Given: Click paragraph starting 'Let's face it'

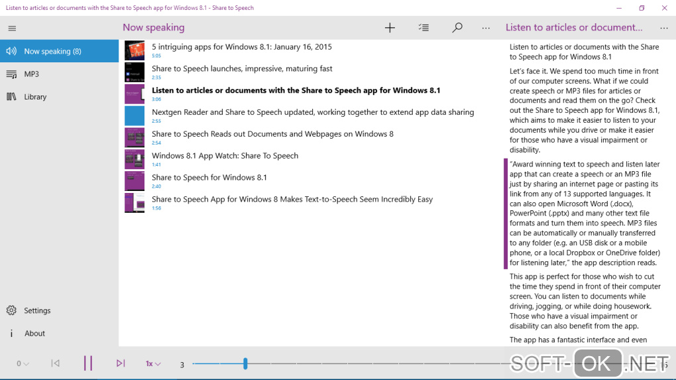Looking at the screenshot, I should pos(585,111).
